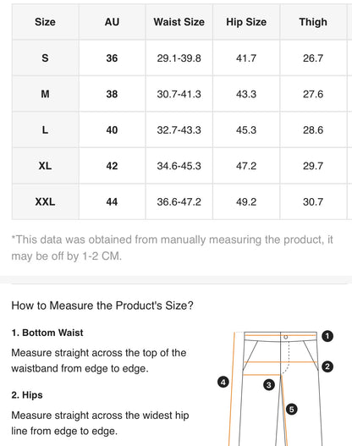This screenshot has width=352, height=446.
Task: Select the Size column header
Action: [x=45, y=22]
